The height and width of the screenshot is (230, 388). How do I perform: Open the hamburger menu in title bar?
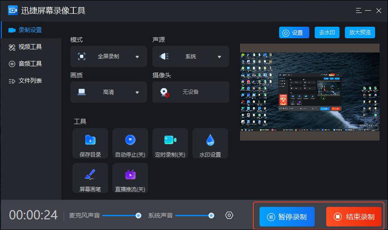359,11
